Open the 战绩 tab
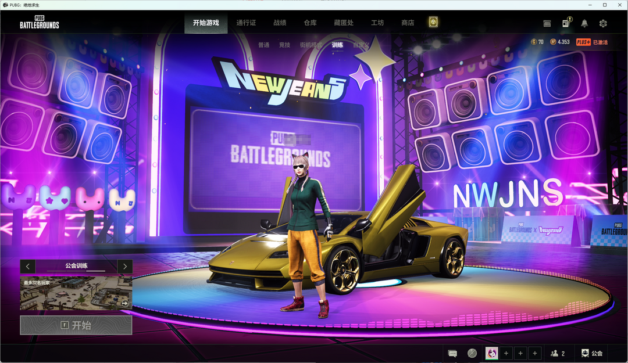 click(280, 23)
